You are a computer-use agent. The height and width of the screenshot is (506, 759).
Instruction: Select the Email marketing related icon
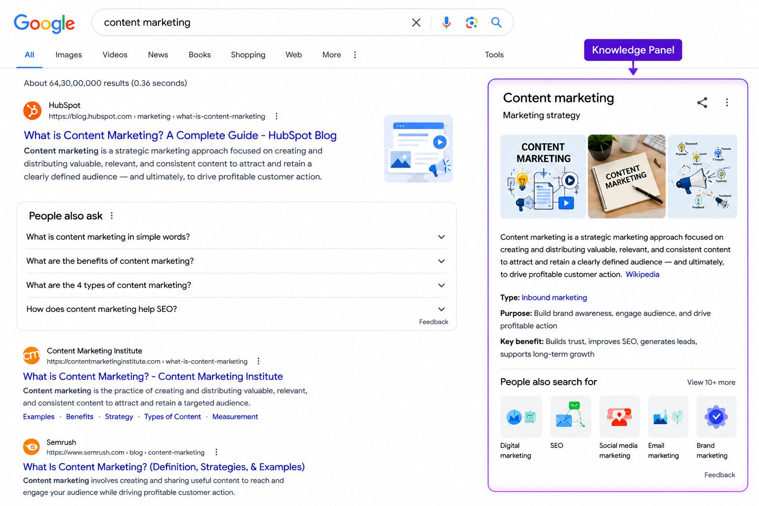[668, 417]
